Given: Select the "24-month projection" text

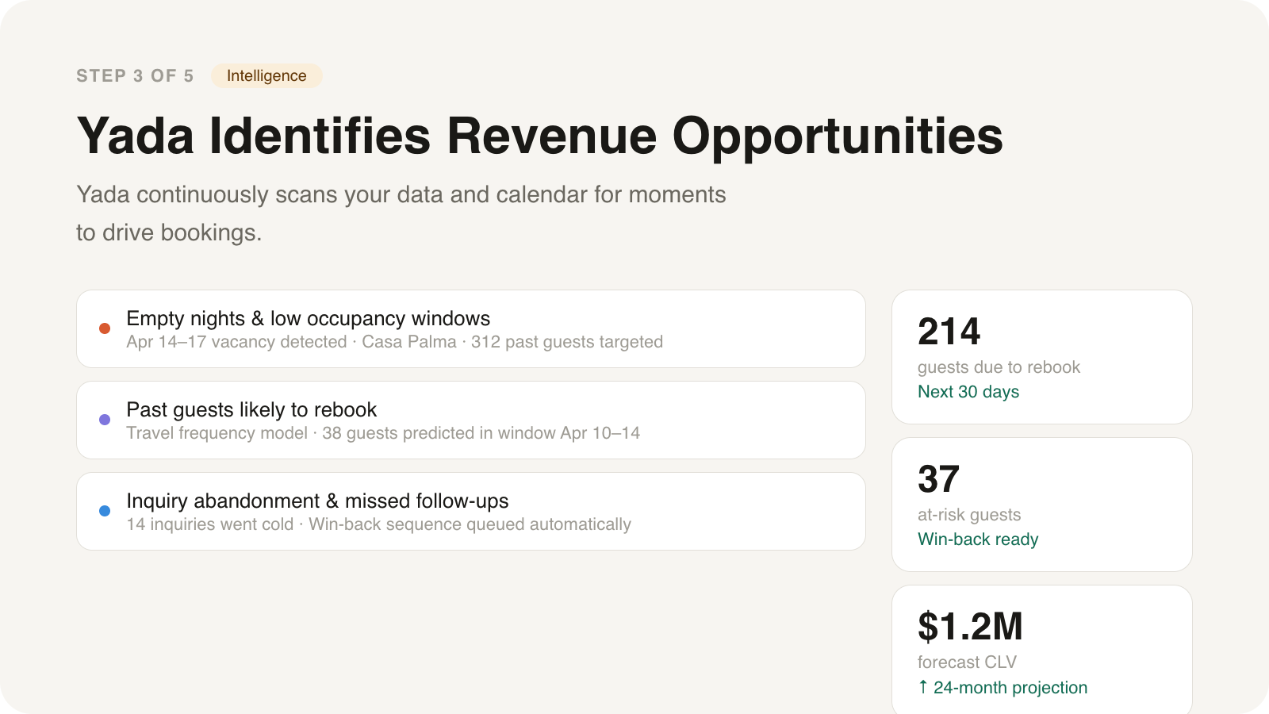Looking at the screenshot, I should coord(1010,688).
